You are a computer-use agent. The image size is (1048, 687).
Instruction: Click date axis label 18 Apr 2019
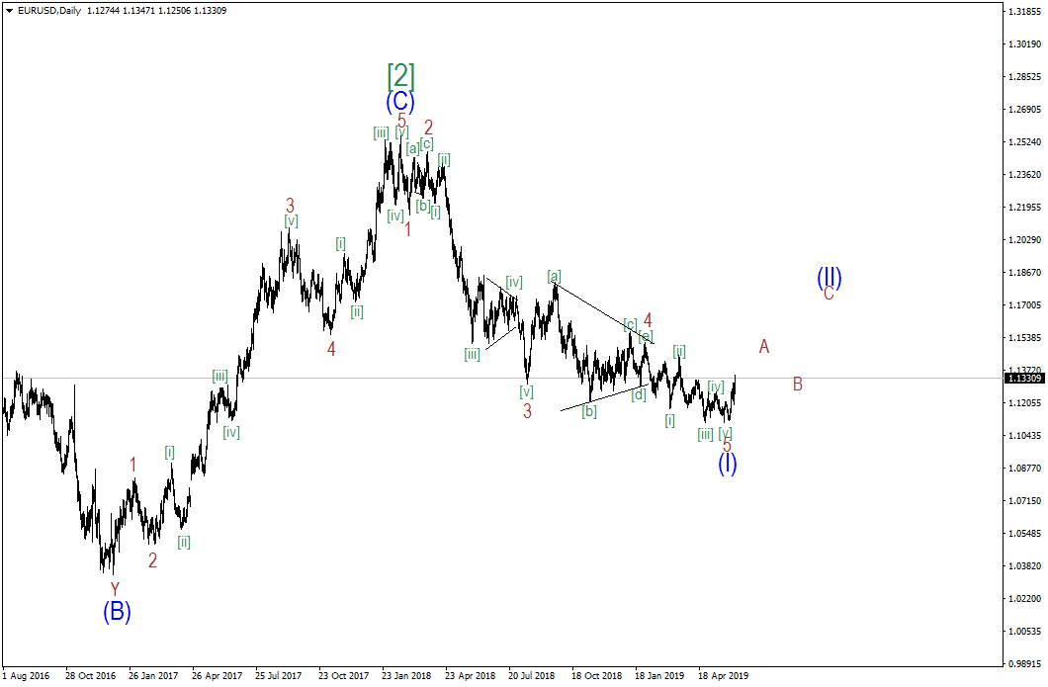click(724, 676)
